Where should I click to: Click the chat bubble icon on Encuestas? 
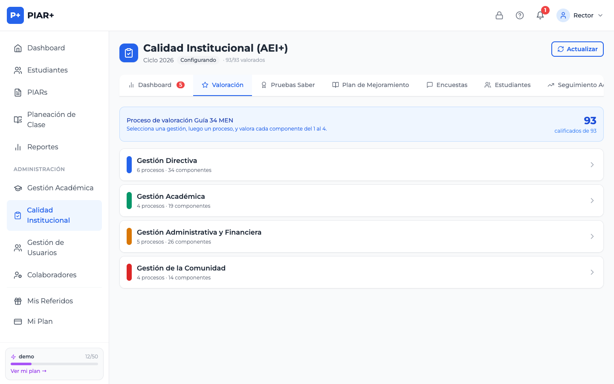(430, 85)
